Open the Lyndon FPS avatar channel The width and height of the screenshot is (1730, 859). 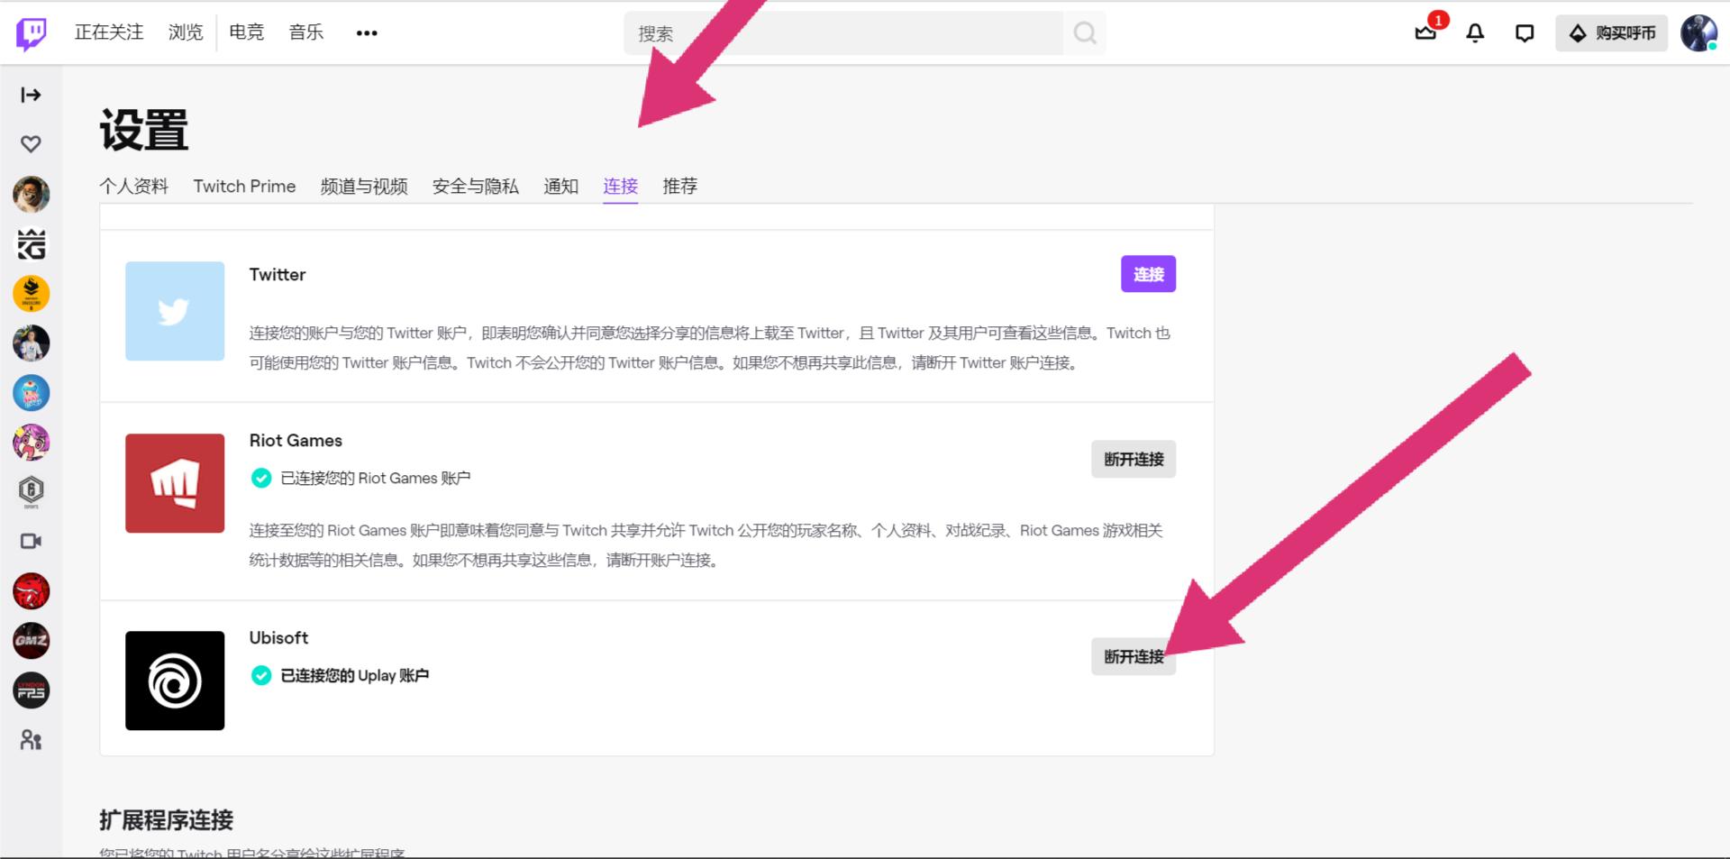click(x=31, y=690)
